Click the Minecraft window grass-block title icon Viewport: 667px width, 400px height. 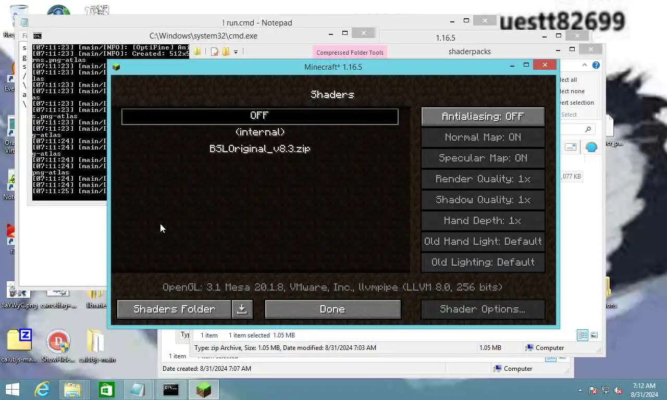point(116,67)
